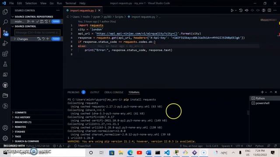This screenshot has width=280, height=157.
Task: Click the commit checkmark in repository row
Action: (x=37, y=21)
